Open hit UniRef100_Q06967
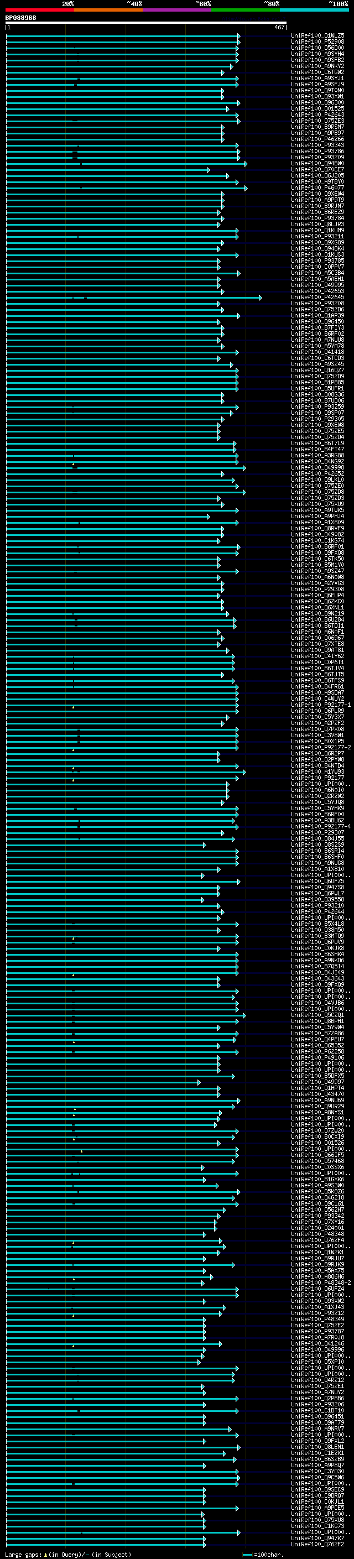 (x=317, y=638)
